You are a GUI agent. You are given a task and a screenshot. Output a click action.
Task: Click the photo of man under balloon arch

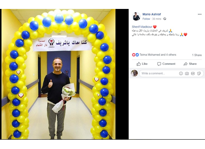[59, 74]
